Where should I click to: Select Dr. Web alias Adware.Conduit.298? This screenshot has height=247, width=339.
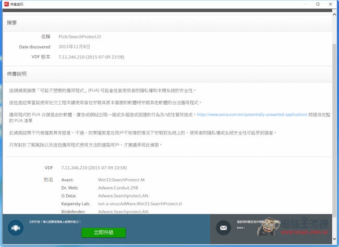pos(118,188)
